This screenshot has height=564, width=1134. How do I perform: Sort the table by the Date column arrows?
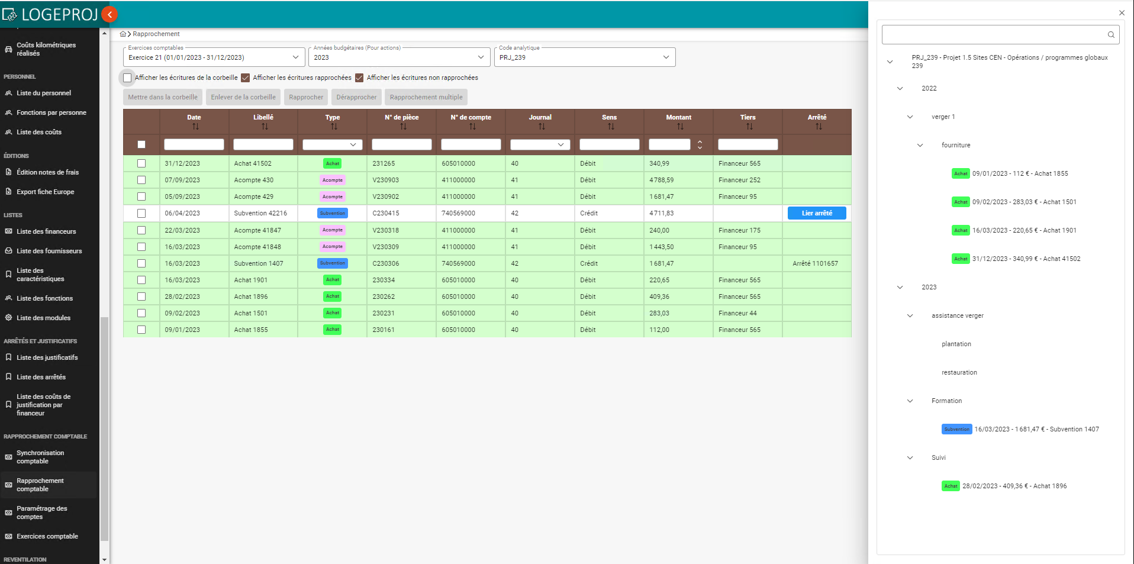pos(195,127)
